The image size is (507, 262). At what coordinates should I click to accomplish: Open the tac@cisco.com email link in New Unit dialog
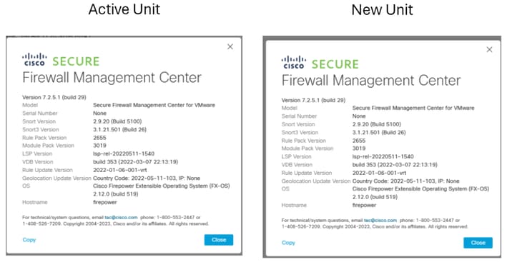380,221
